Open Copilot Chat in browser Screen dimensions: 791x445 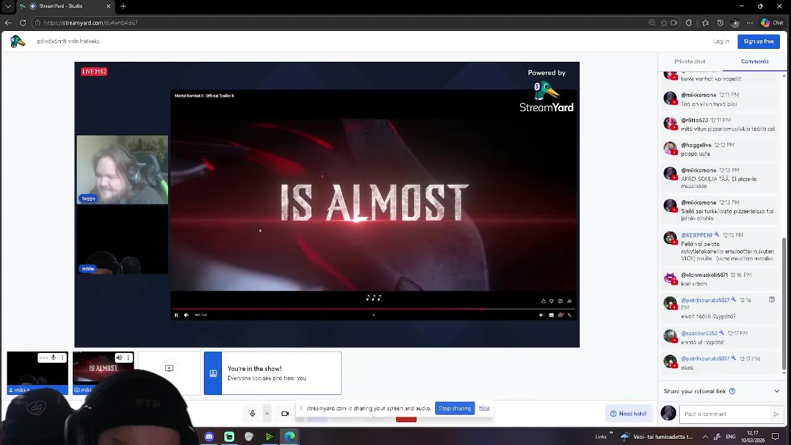tap(772, 23)
